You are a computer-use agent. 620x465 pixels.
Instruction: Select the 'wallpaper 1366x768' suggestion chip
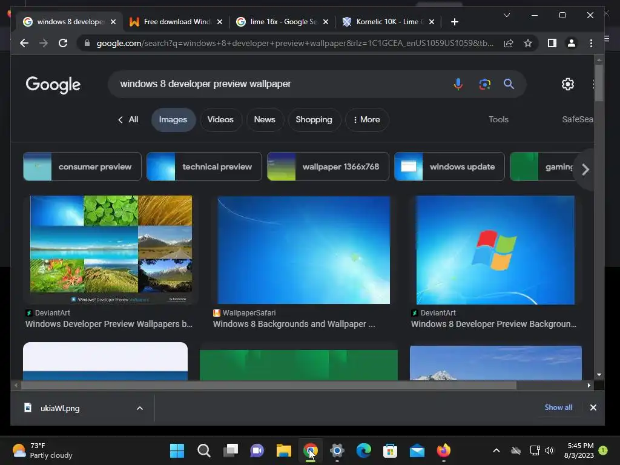click(328, 167)
